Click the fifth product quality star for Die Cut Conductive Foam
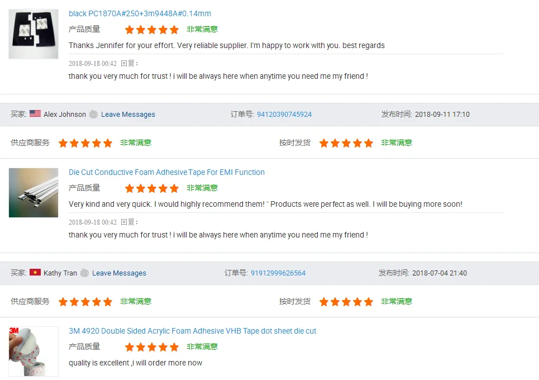 174,188
